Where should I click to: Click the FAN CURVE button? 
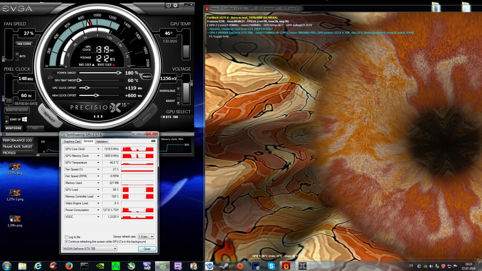pos(24,44)
